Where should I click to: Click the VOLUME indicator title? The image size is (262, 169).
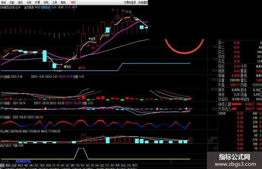tap(4, 131)
